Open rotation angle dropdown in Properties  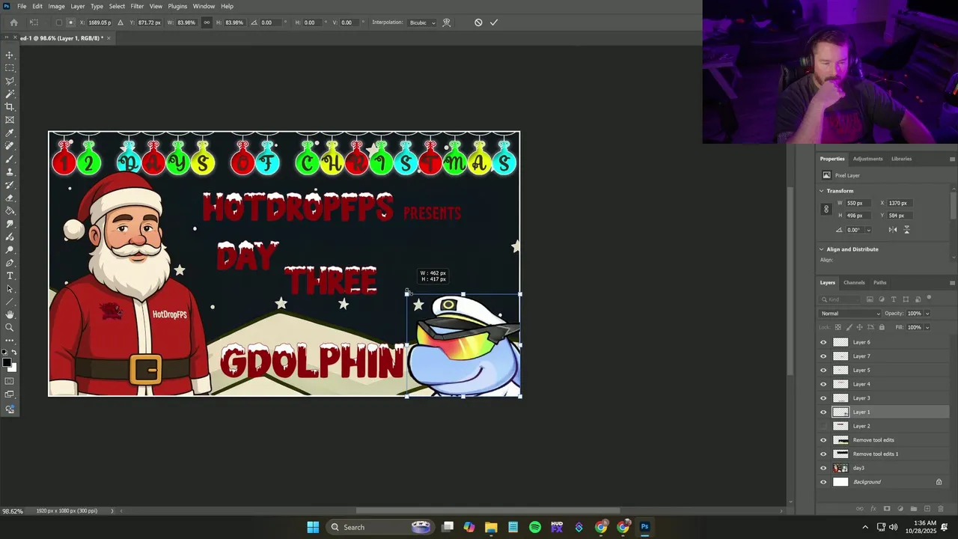tap(868, 231)
